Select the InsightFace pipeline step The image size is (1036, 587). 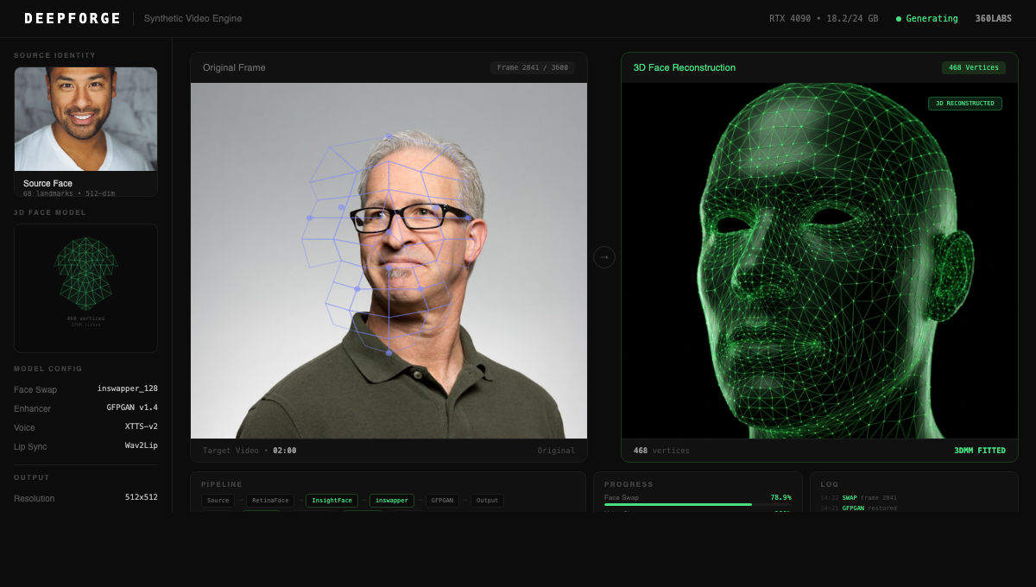(x=332, y=501)
